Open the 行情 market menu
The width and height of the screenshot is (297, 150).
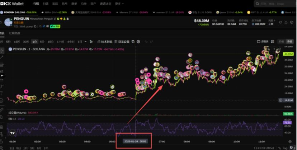pyautogui.click(x=36, y=4)
